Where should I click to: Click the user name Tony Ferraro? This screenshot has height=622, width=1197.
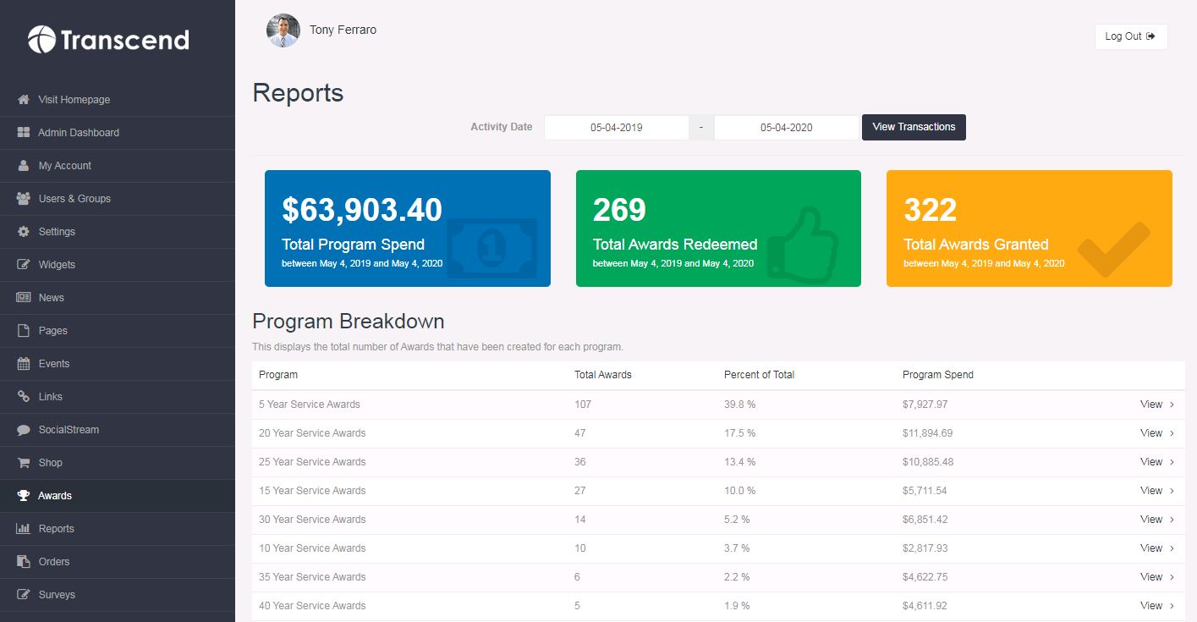pyautogui.click(x=343, y=30)
